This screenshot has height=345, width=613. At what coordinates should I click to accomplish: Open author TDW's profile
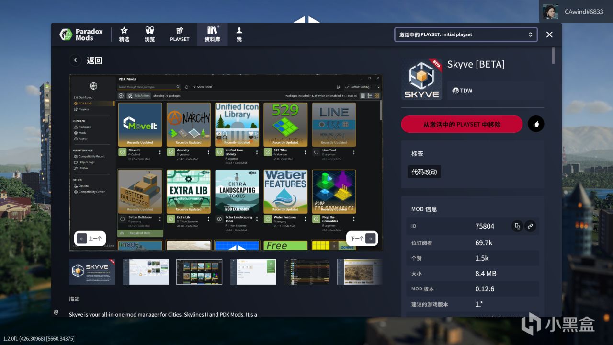(463, 91)
